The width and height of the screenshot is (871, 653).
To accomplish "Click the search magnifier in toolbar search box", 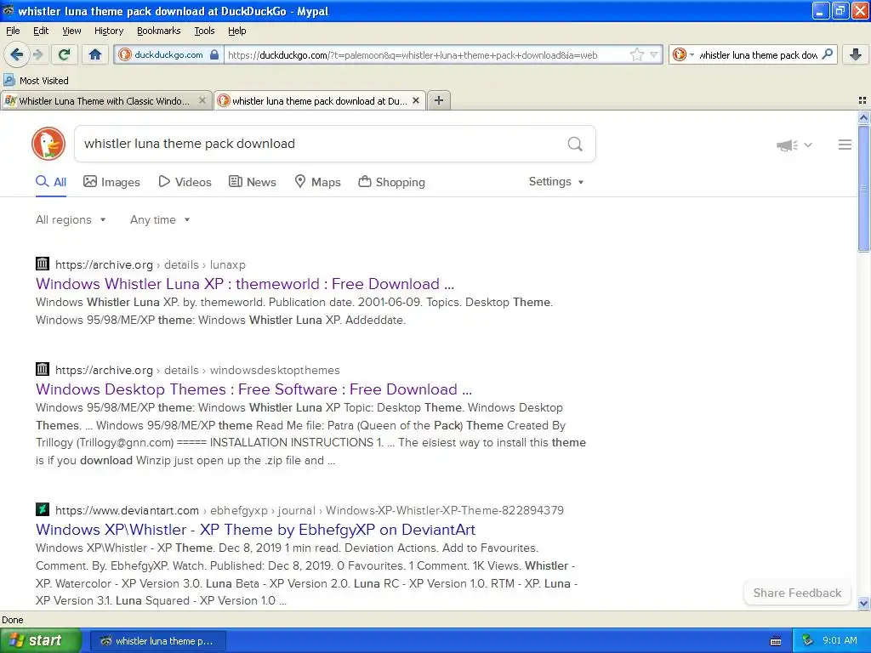I will pos(827,54).
